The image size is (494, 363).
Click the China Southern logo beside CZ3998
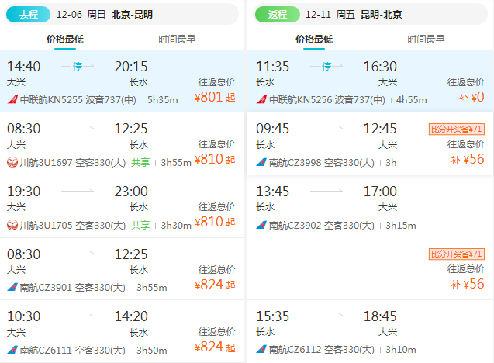[261, 163]
